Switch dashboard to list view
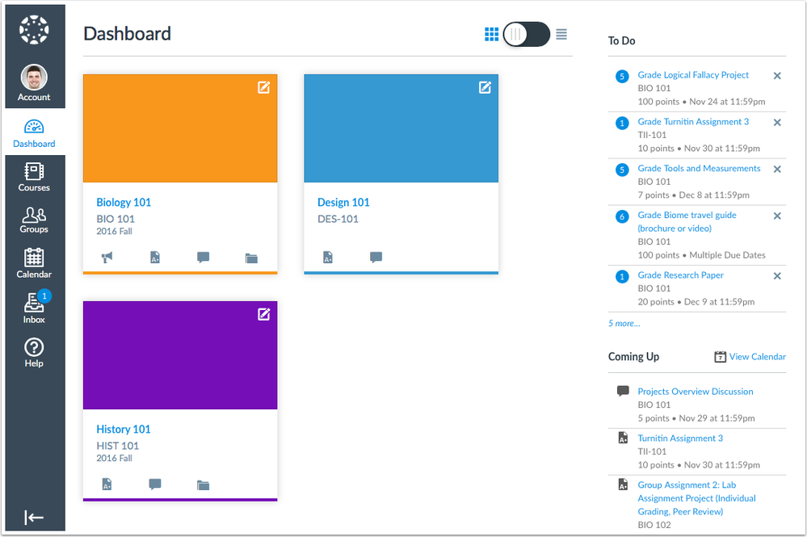This screenshot has height=537, width=807. pyautogui.click(x=561, y=34)
